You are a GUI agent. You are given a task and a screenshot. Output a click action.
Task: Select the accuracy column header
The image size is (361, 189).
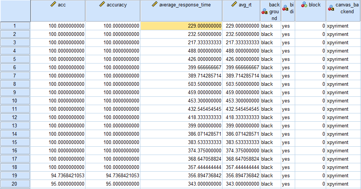coord(113,11)
